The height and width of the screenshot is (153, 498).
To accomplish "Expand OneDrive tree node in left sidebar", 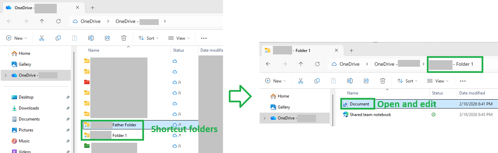I will click(5, 75).
